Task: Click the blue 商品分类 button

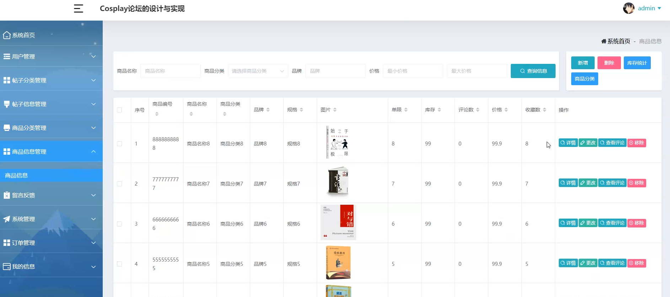Action: (585, 79)
